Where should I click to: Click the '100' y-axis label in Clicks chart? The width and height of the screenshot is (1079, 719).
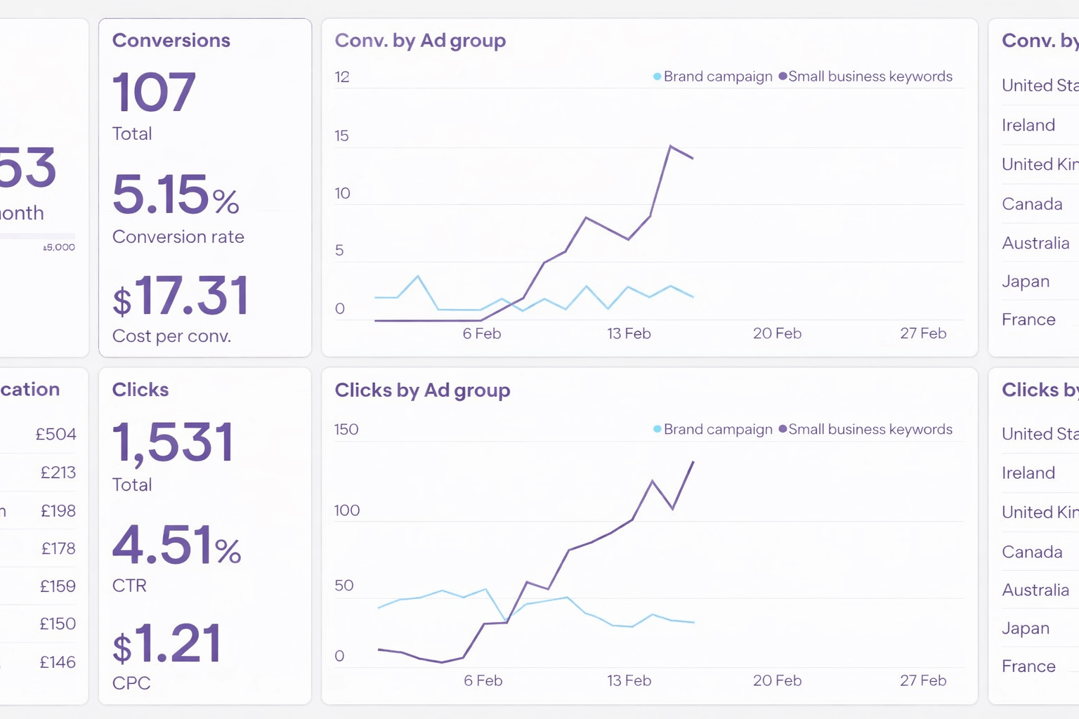click(347, 510)
